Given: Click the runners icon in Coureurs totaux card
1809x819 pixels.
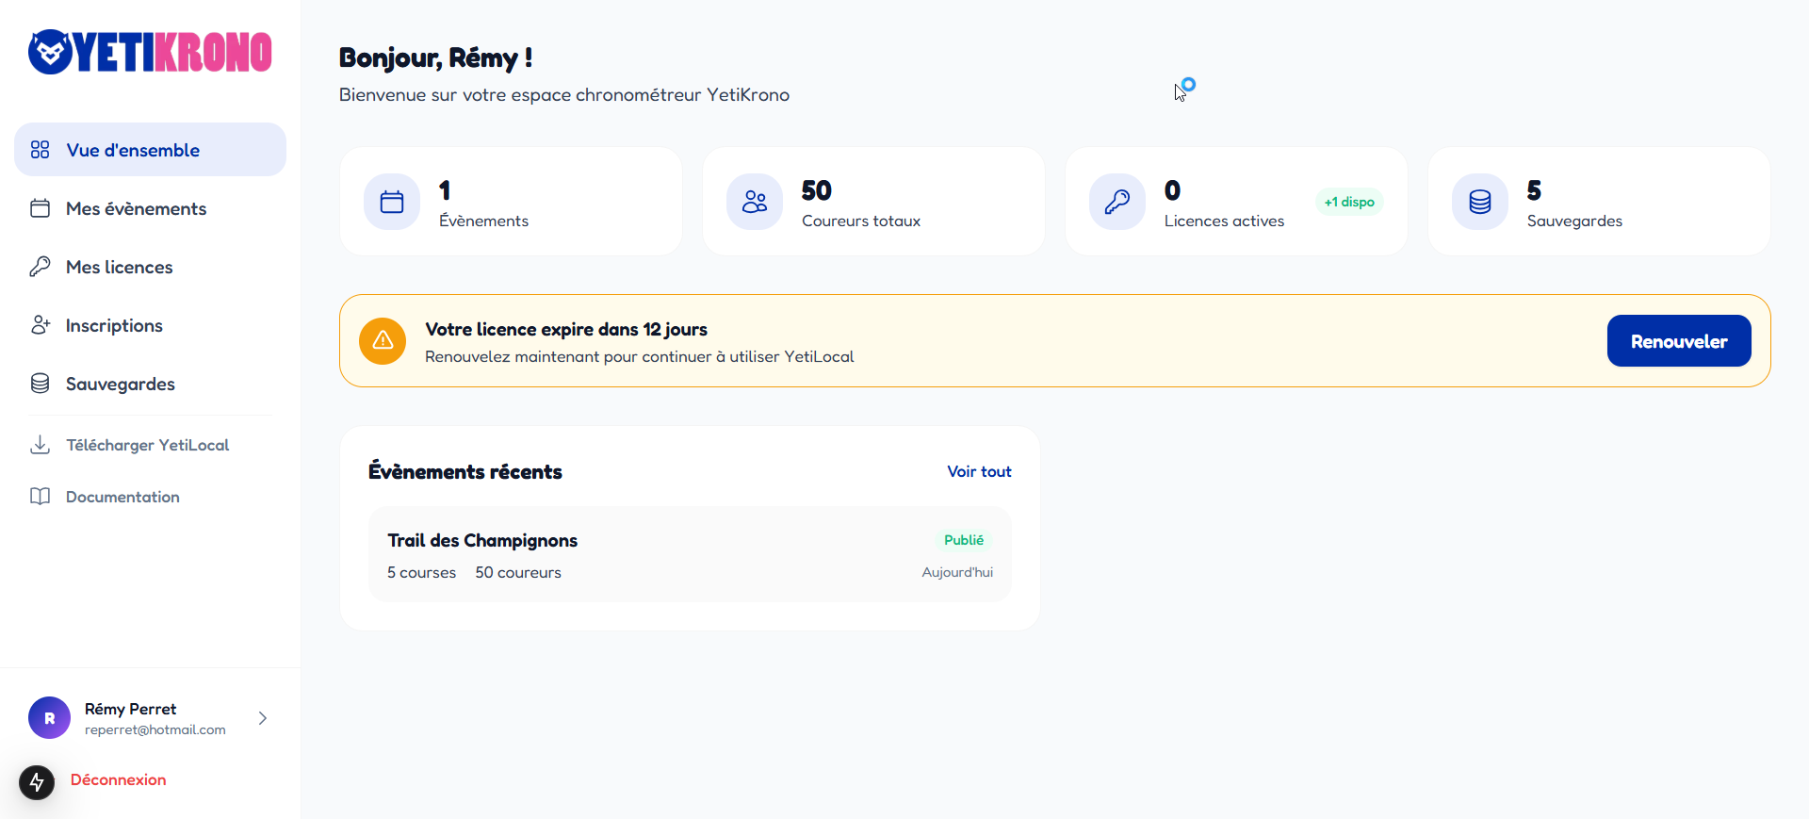Looking at the screenshot, I should pyautogui.click(x=755, y=202).
